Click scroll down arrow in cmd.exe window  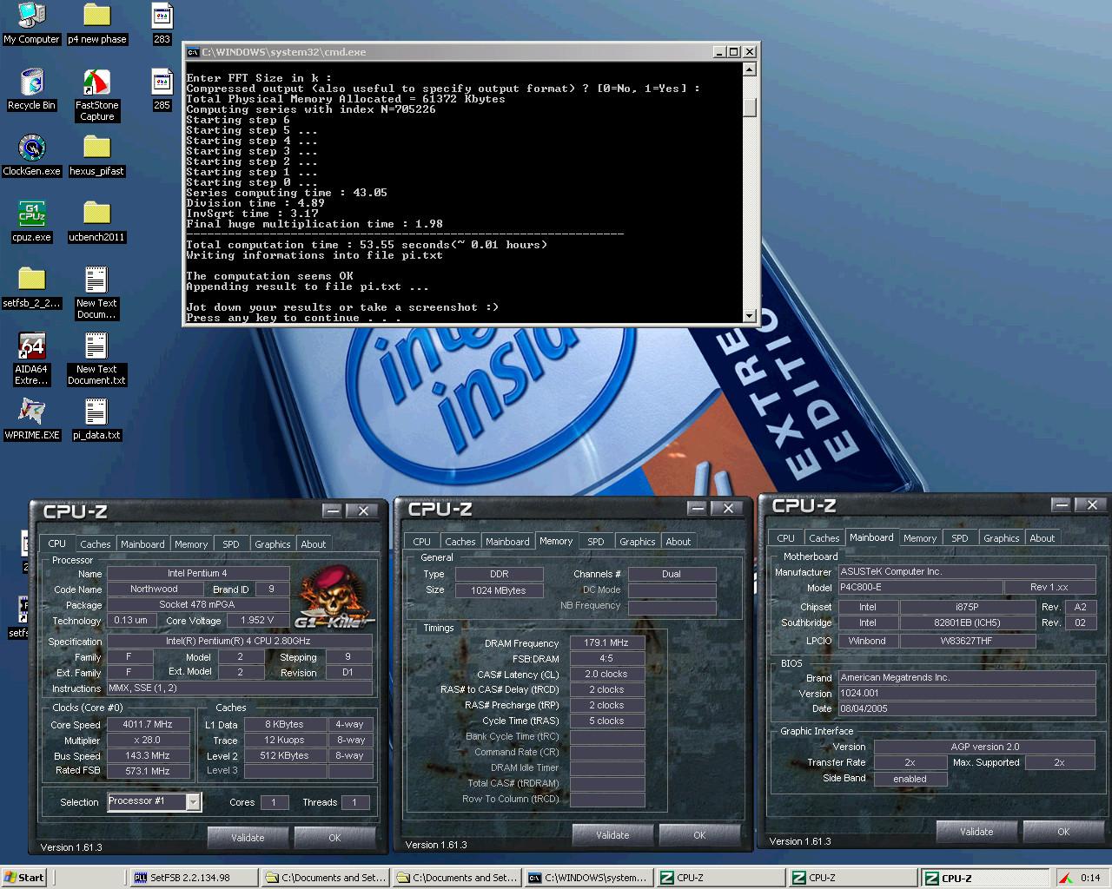(750, 316)
